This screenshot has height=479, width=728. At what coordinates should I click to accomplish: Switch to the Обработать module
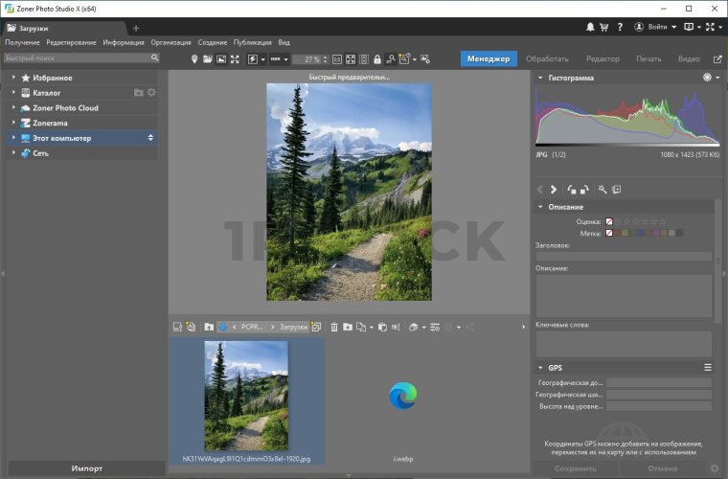pyautogui.click(x=547, y=59)
